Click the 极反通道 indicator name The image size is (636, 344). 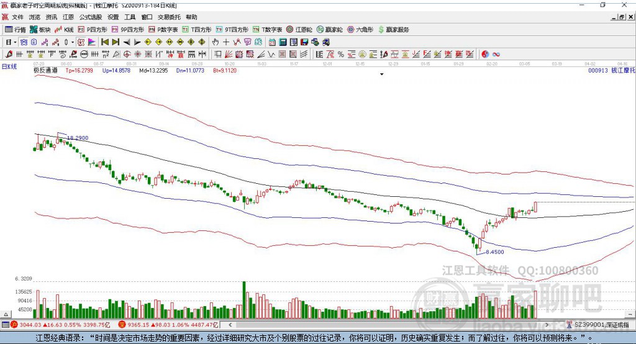click(x=45, y=70)
